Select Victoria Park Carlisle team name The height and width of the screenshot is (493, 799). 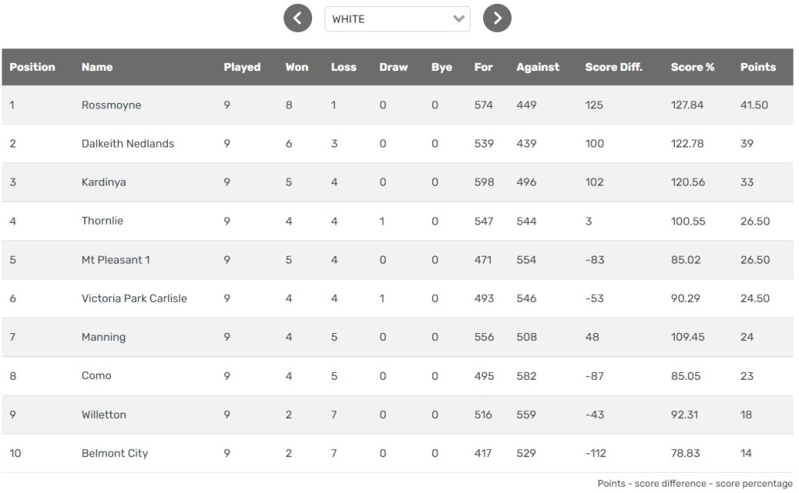pyautogui.click(x=134, y=298)
